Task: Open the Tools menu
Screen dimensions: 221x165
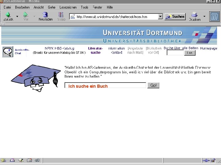Action: 85,7
